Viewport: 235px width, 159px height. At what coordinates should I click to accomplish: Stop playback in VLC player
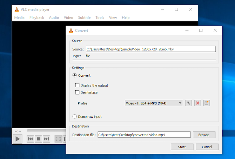click(x=38, y=139)
